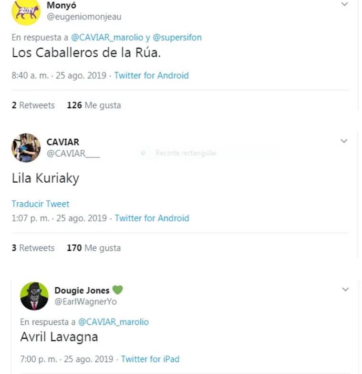View the 3 Retweets on CAVIAR's tweet
The height and width of the screenshot is (374, 362).
[33, 248]
